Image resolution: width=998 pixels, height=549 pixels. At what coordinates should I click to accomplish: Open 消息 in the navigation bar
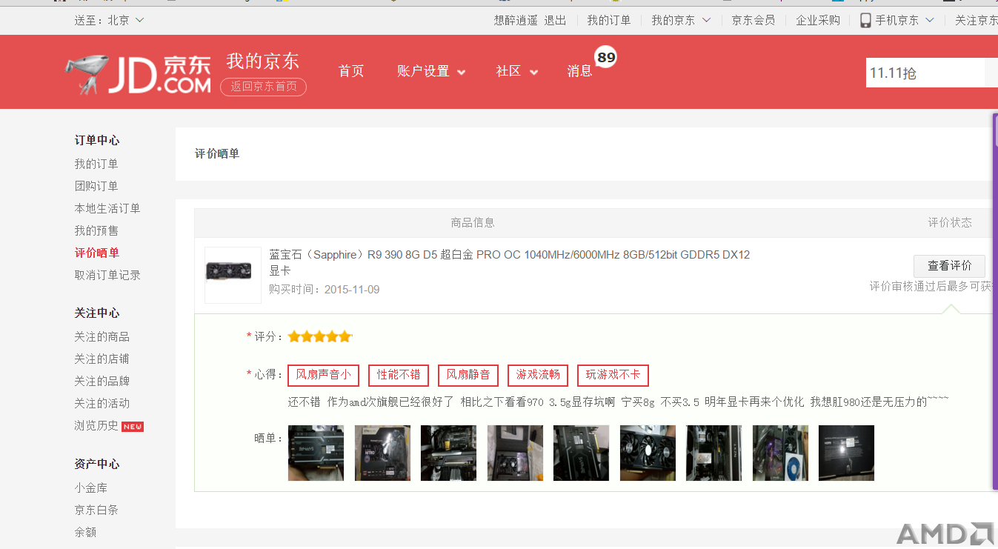pyautogui.click(x=579, y=71)
